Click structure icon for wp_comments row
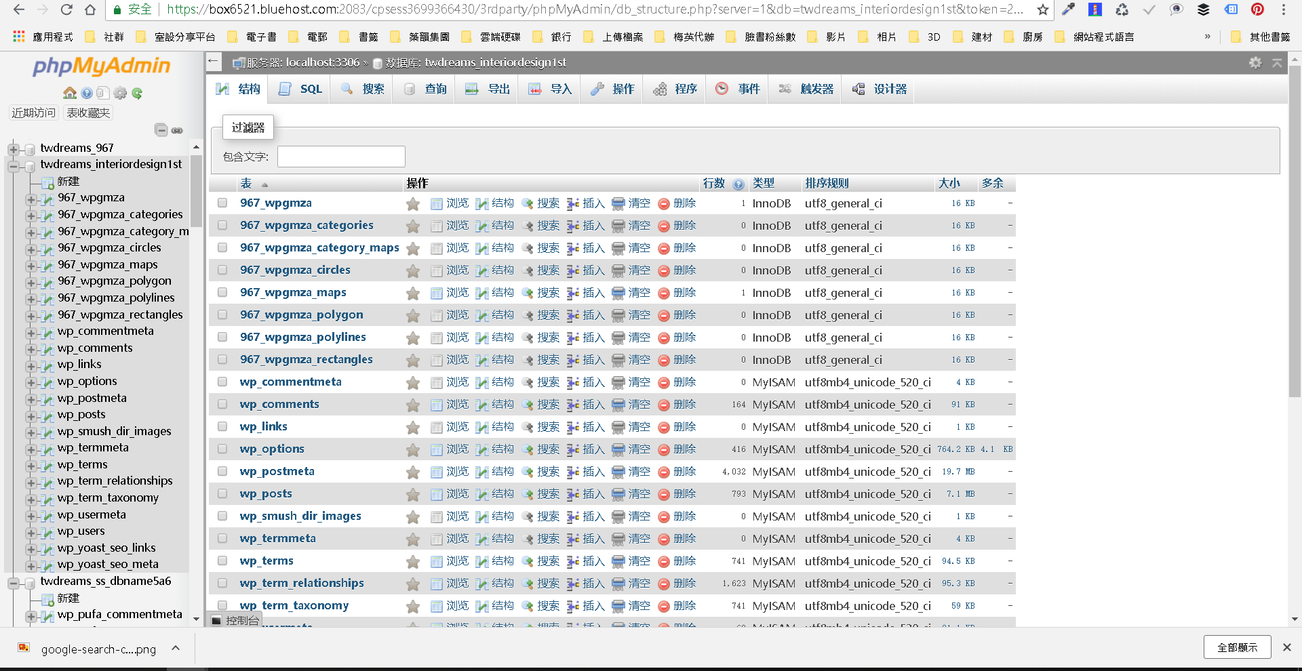The image size is (1302, 671). click(481, 405)
